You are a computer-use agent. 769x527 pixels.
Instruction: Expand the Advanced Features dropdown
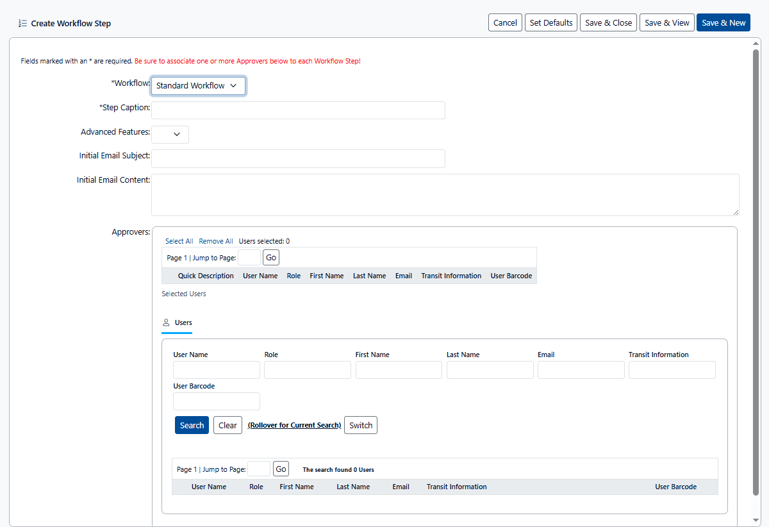pyautogui.click(x=170, y=134)
